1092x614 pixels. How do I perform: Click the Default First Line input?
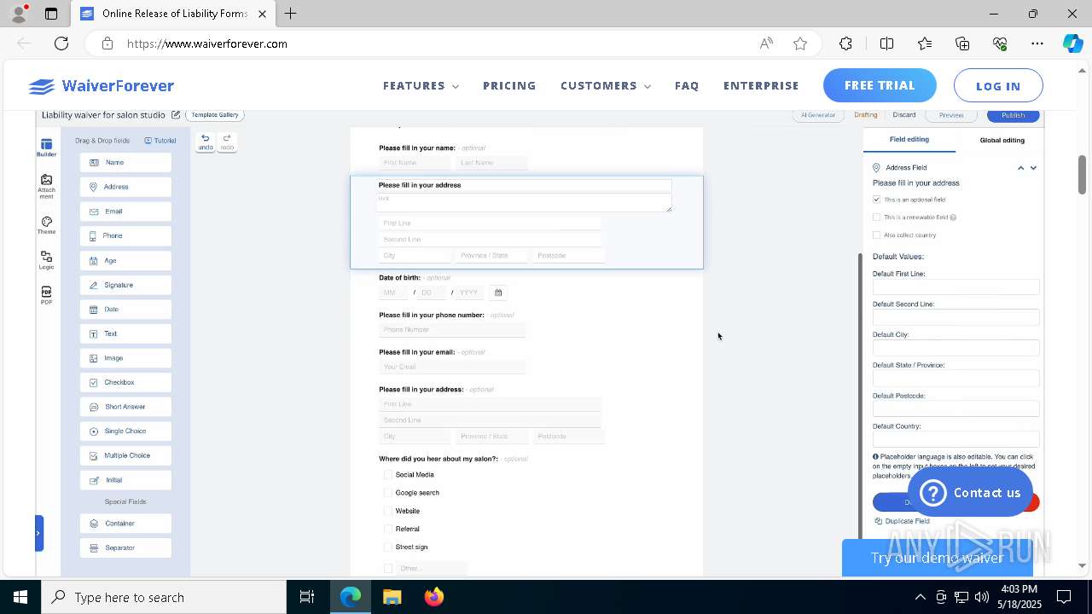(x=955, y=287)
